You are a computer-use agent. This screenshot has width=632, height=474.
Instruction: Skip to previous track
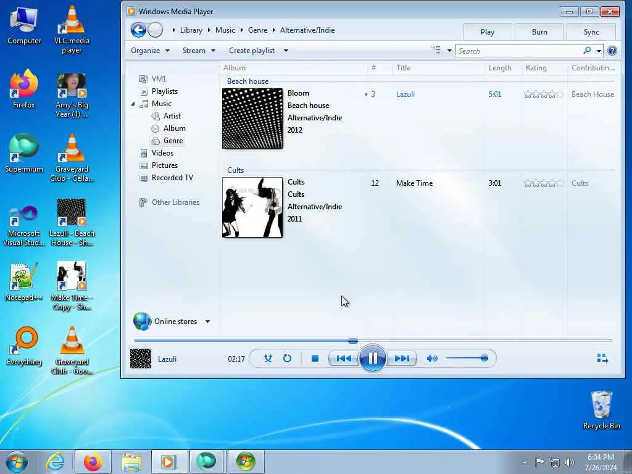click(x=343, y=359)
